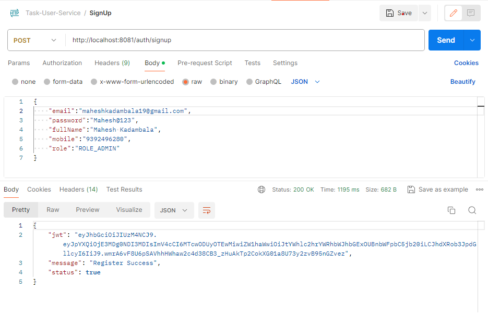The height and width of the screenshot is (316, 488).
Task: Choose the binary body option
Action: click(x=224, y=82)
